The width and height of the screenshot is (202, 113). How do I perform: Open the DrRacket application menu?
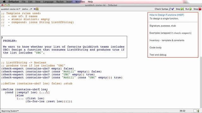click(x=14, y=2)
